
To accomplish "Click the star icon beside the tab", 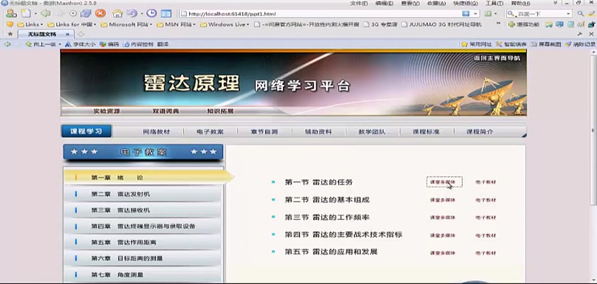I will click(x=10, y=34).
